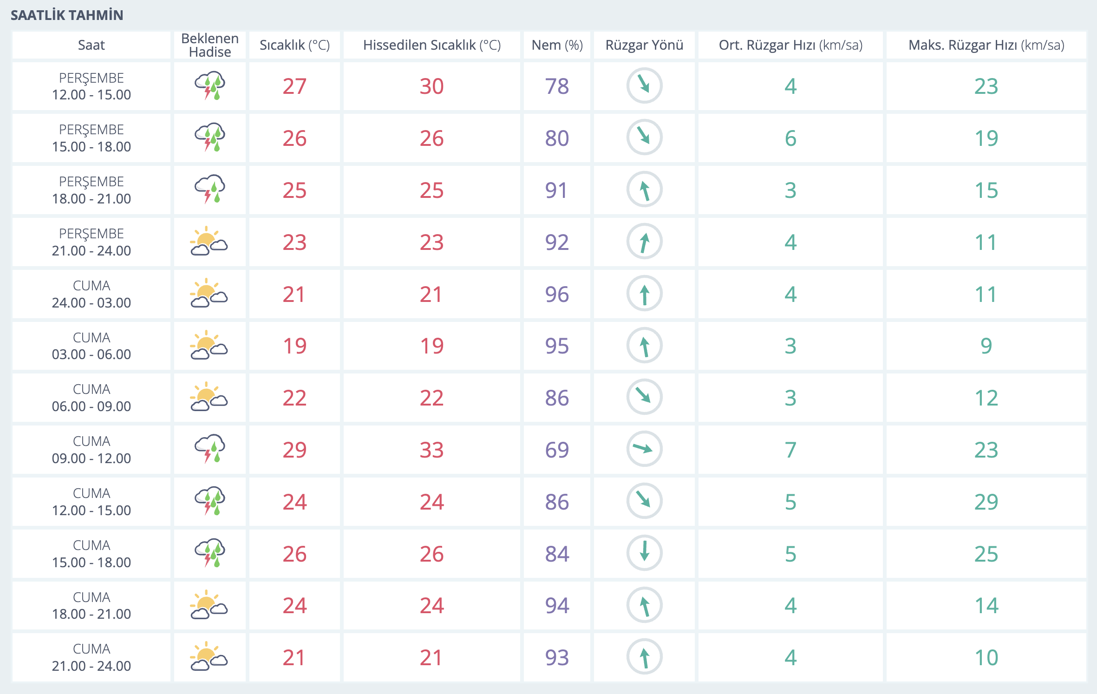The image size is (1097, 694).
Task: Click the Rüzgar Yönü column header
Action: pos(644,45)
